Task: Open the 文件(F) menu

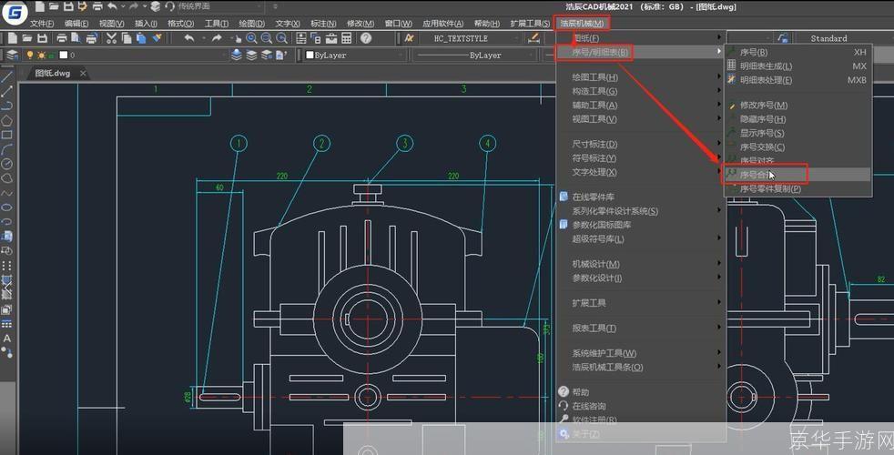Action: click(x=42, y=24)
